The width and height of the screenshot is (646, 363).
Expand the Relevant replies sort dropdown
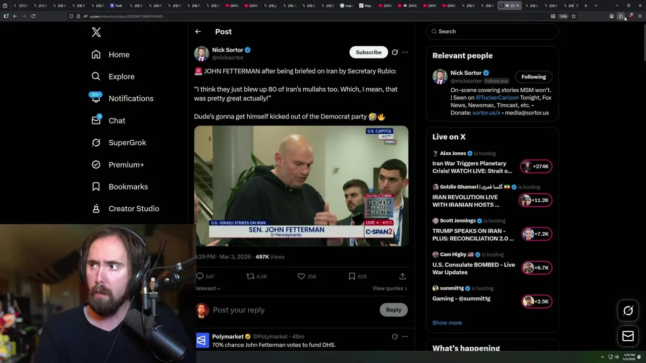[208, 288]
